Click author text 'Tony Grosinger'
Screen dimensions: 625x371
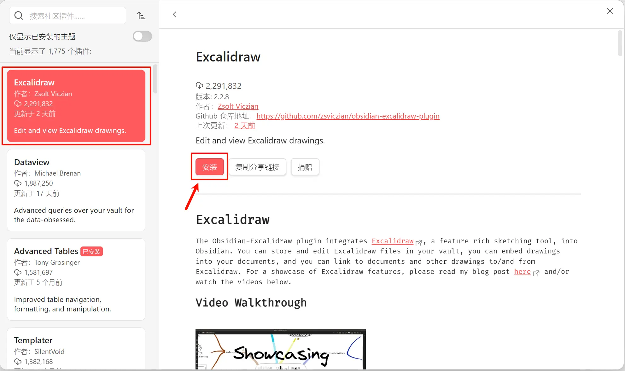57,262
